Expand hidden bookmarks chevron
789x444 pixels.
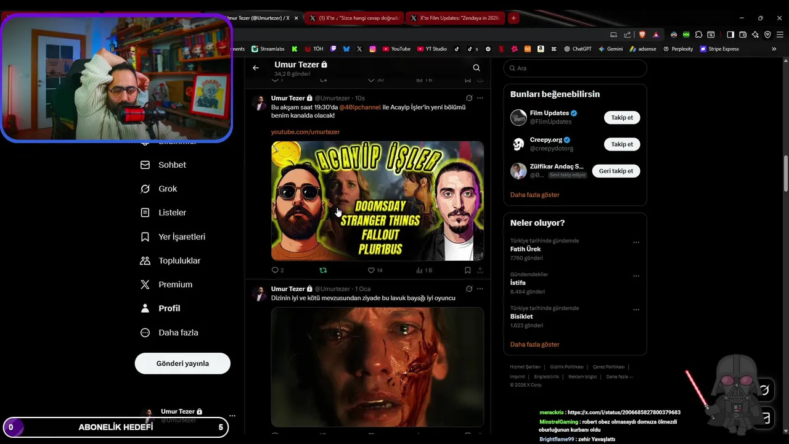tap(774, 49)
